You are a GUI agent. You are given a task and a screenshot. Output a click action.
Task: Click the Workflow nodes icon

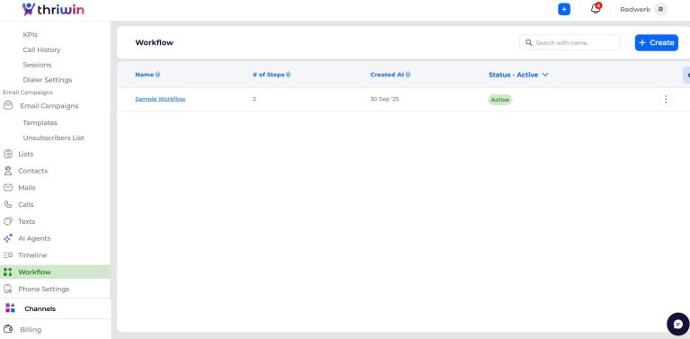tap(8, 272)
